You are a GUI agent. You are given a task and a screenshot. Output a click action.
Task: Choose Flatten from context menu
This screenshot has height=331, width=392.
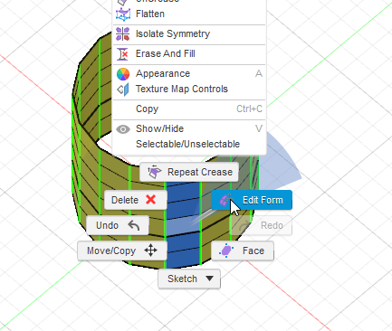189,14
